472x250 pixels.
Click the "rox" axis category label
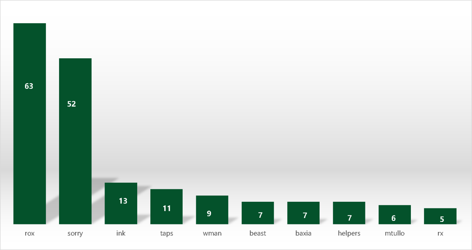coord(29,233)
